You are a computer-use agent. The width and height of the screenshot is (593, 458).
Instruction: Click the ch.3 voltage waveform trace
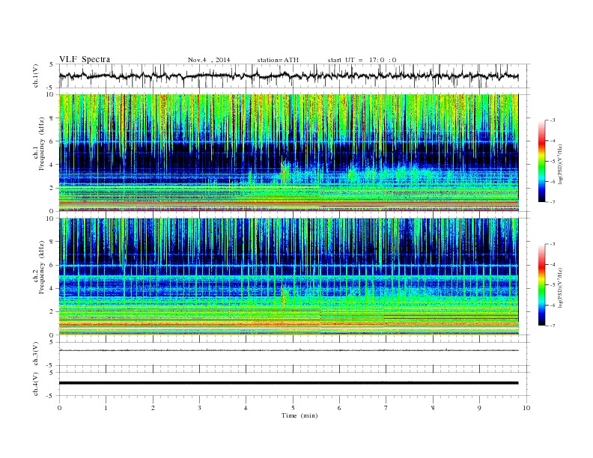pyautogui.click(x=288, y=350)
